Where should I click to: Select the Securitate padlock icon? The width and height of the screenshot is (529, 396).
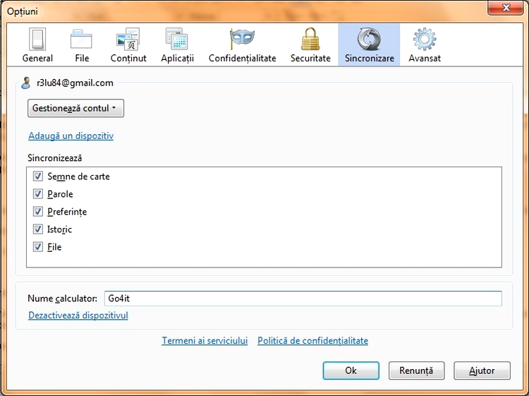pos(310,40)
